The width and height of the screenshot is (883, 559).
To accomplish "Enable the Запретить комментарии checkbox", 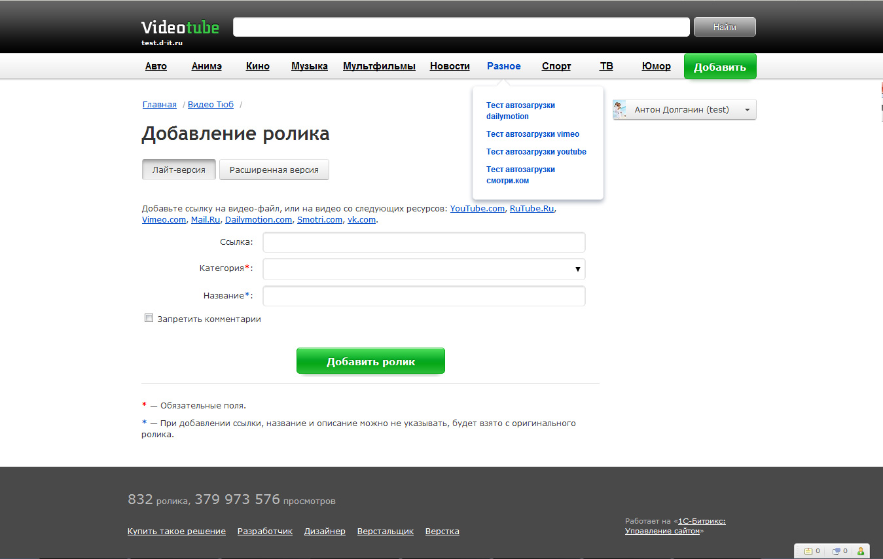I will tap(149, 319).
